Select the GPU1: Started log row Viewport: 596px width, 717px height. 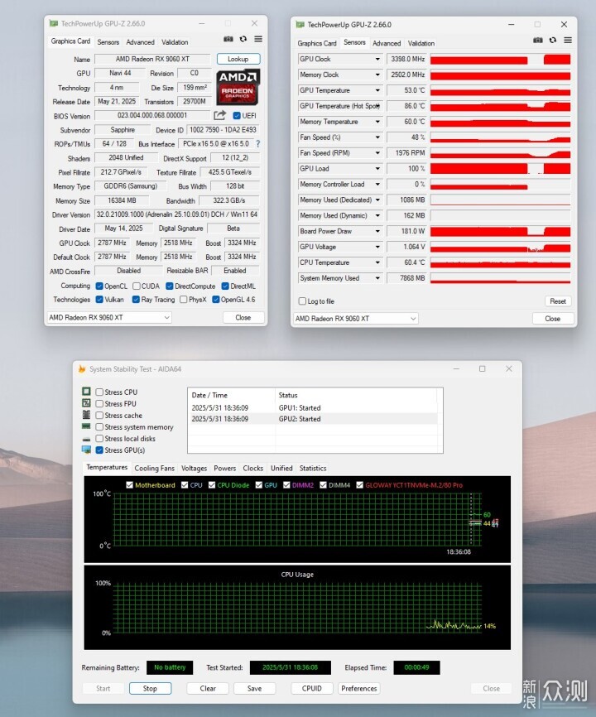coord(315,408)
